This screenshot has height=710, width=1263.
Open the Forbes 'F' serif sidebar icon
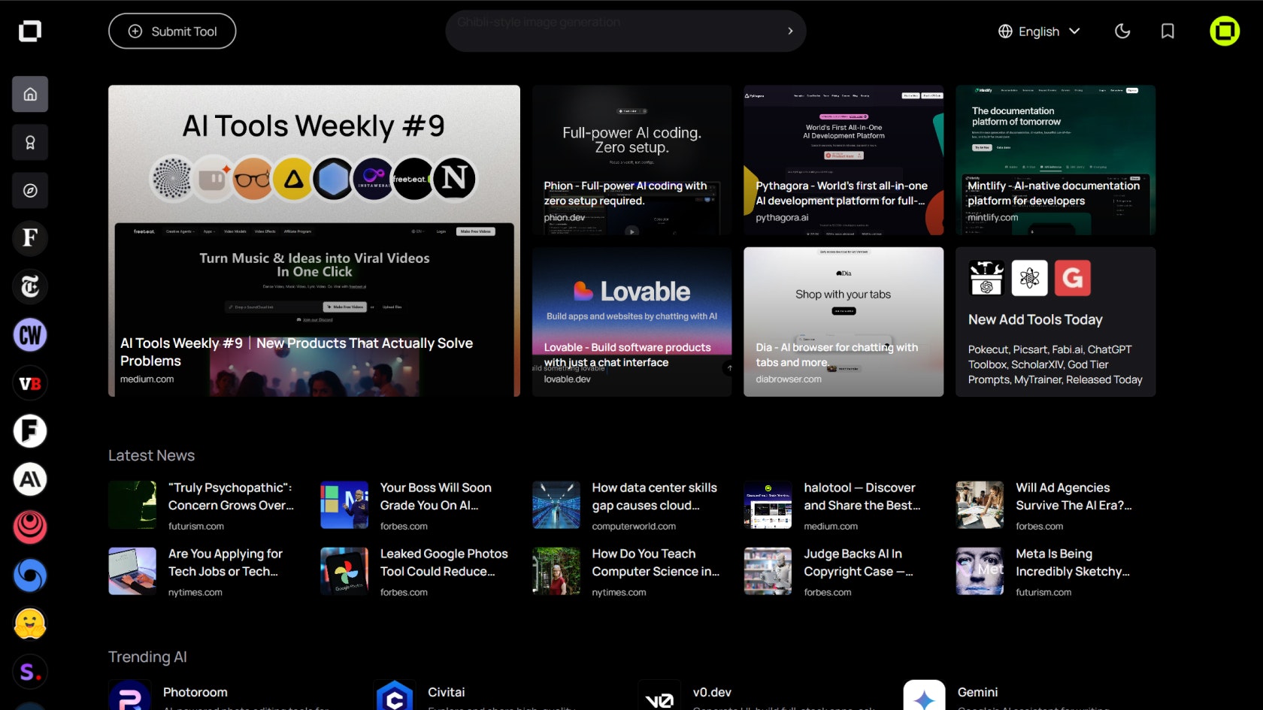(30, 238)
